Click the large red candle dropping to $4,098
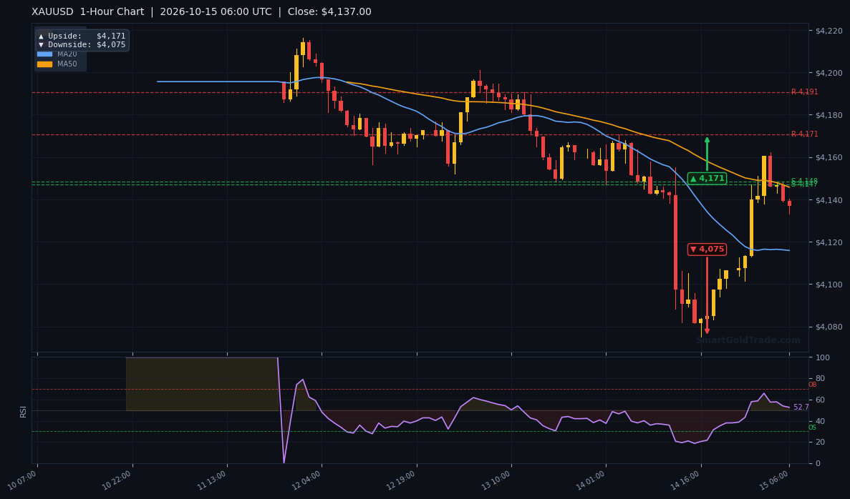 [675, 242]
